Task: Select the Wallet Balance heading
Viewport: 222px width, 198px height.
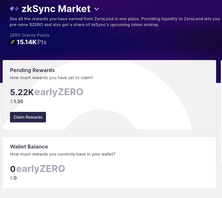Action: (29, 147)
